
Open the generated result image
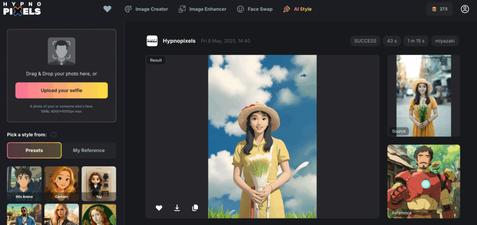click(x=262, y=136)
